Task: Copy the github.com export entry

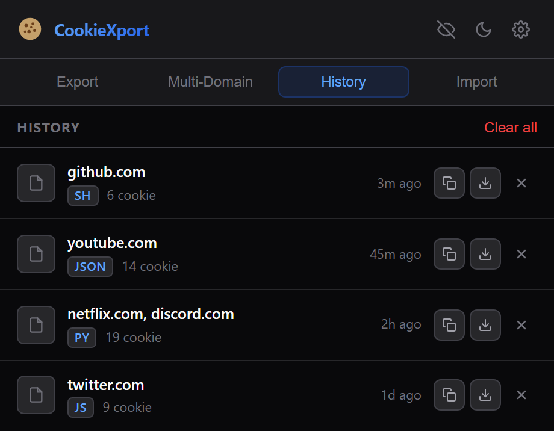Action: coord(449,183)
